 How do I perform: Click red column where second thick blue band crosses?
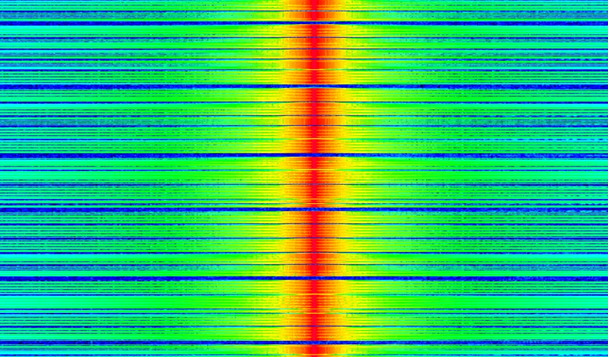tap(314, 87)
